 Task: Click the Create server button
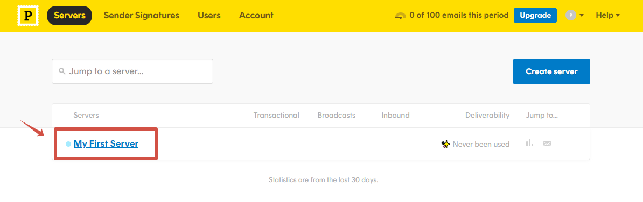coord(551,71)
